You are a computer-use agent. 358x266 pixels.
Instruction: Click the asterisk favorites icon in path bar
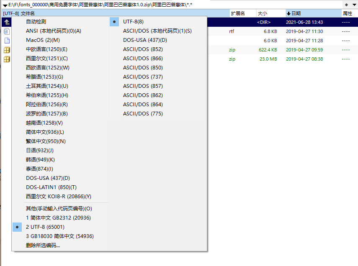point(346,5)
